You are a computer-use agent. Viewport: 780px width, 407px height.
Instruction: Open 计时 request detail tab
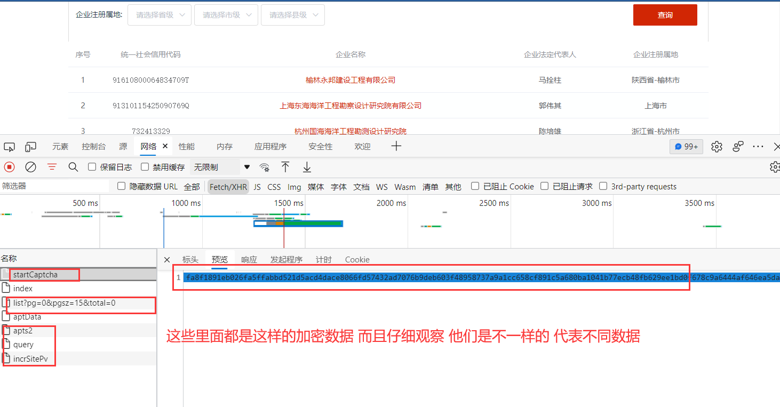[x=324, y=260]
